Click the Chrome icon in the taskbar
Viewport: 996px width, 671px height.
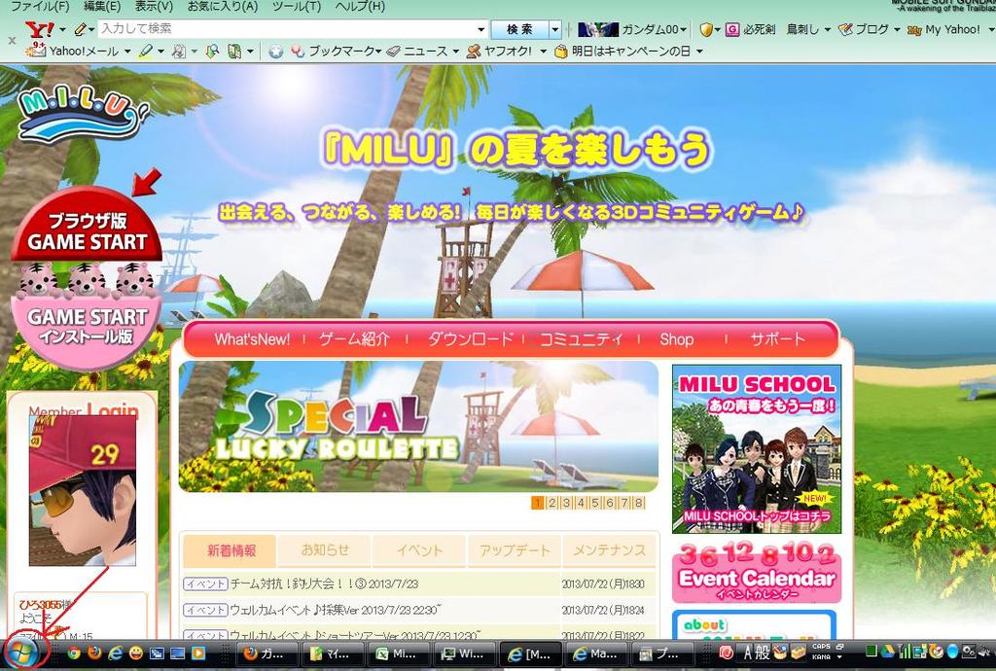coord(74,653)
